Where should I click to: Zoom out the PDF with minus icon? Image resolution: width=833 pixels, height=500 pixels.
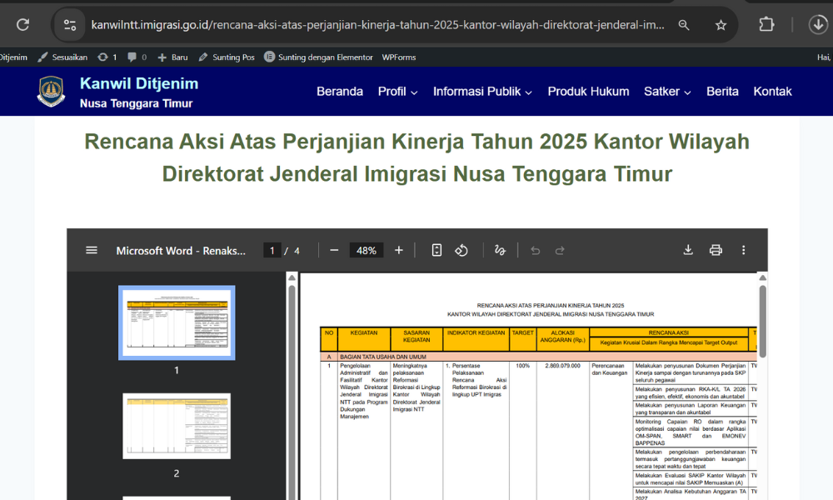[x=334, y=250]
